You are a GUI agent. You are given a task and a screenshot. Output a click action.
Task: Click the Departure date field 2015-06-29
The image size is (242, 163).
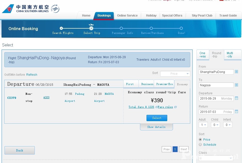click(216, 99)
